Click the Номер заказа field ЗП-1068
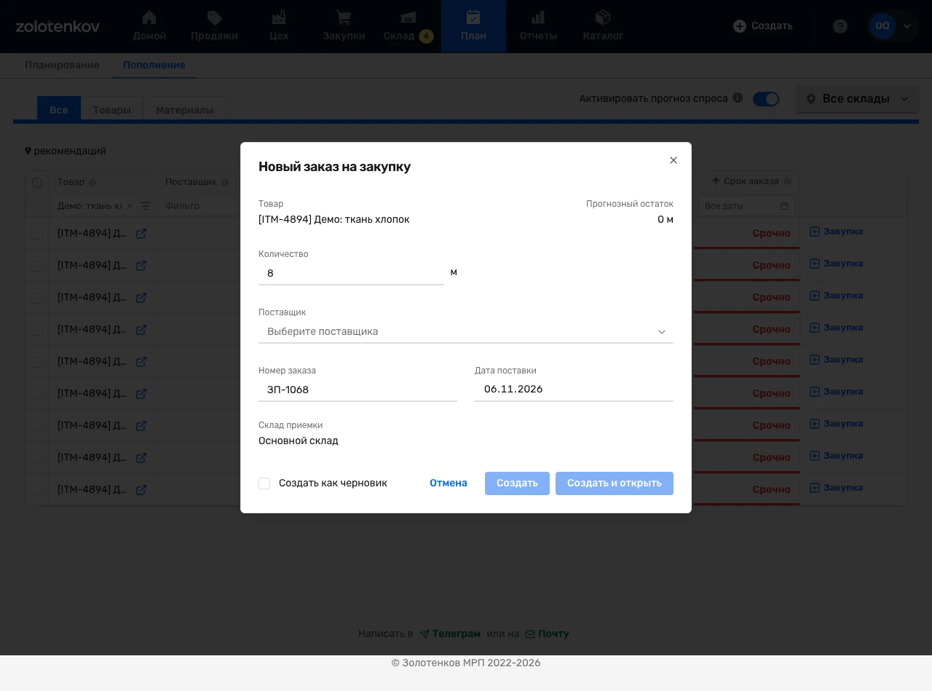The height and width of the screenshot is (691, 932). [358, 390]
